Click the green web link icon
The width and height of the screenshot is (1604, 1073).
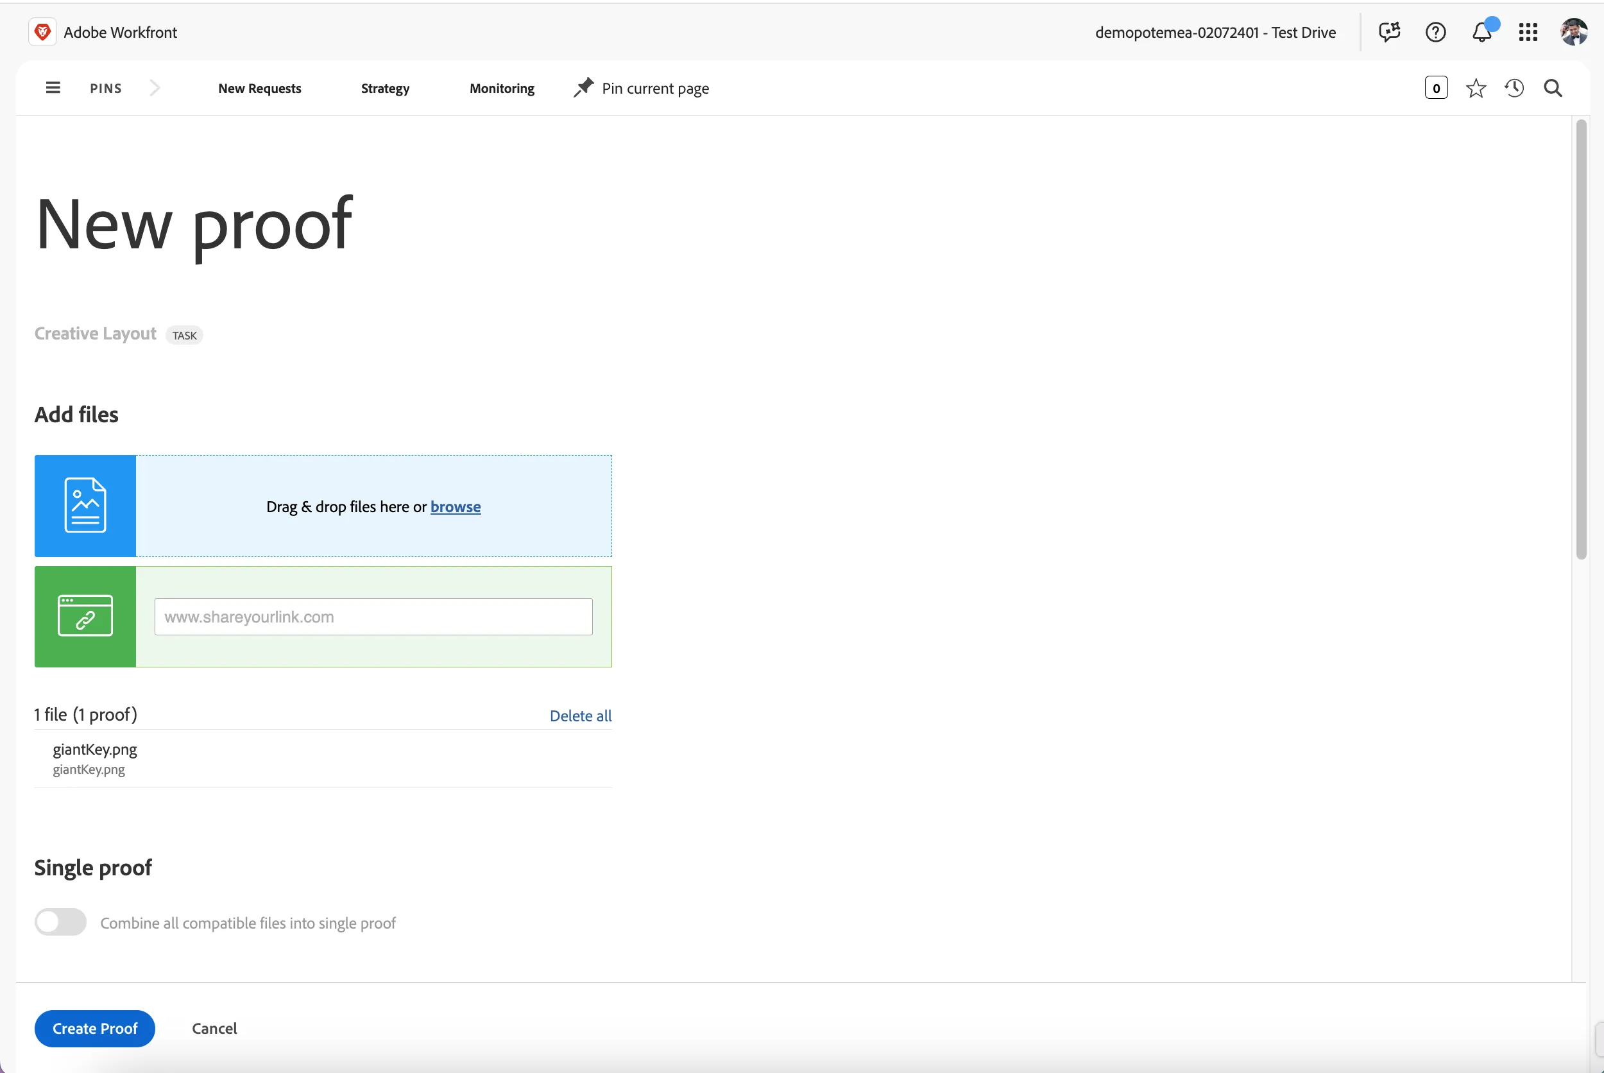pyautogui.click(x=85, y=616)
